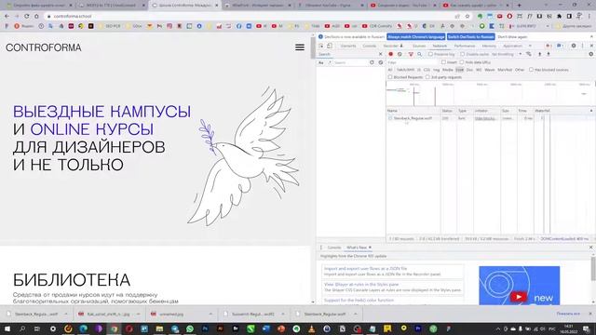Click the DevTools inspect element icon
596x335 pixels.
click(321, 46)
